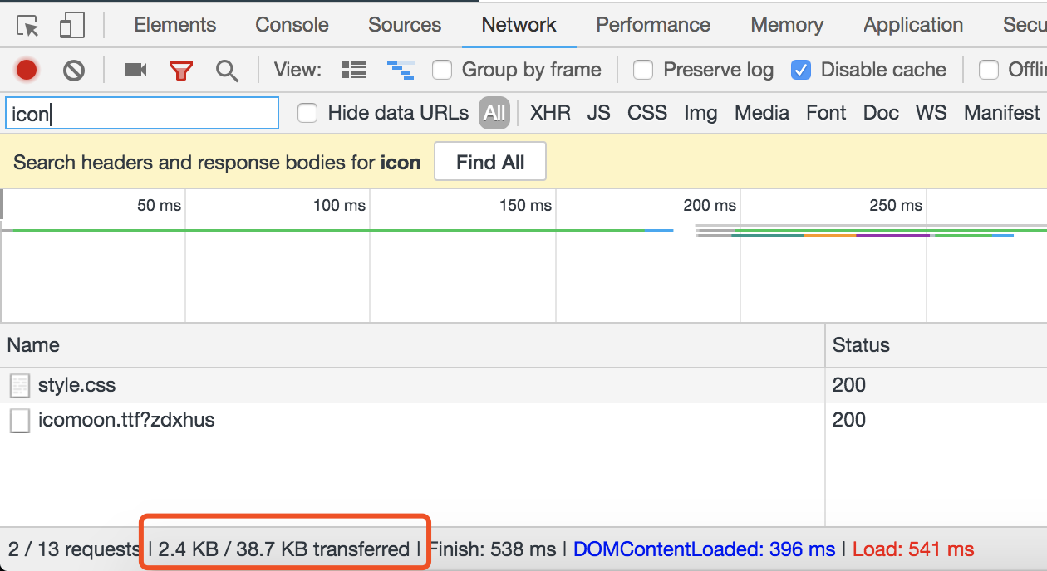
Task: Open the Performance panel
Action: click(652, 24)
